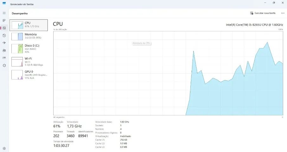Open the Users page icon
Image resolution: width=287 pixels, height=152 pixels.
click(x=4, y=50)
